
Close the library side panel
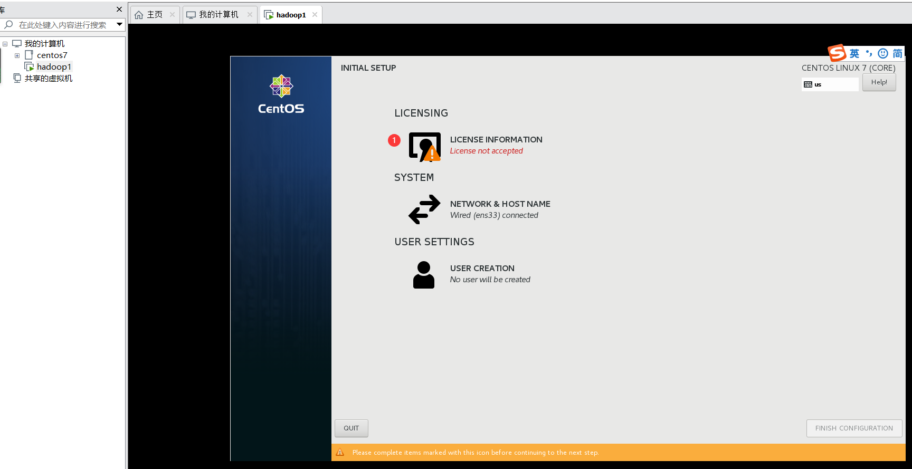point(119,9)
